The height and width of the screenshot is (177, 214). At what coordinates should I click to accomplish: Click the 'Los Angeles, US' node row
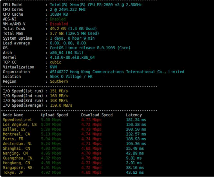click(20, 124)
